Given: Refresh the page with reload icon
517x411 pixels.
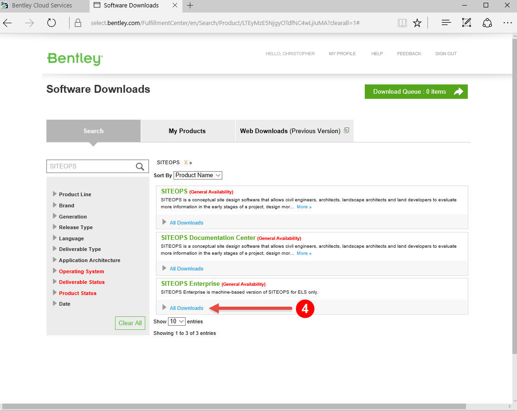Looking at the screenshot, I should click(52, 23).
